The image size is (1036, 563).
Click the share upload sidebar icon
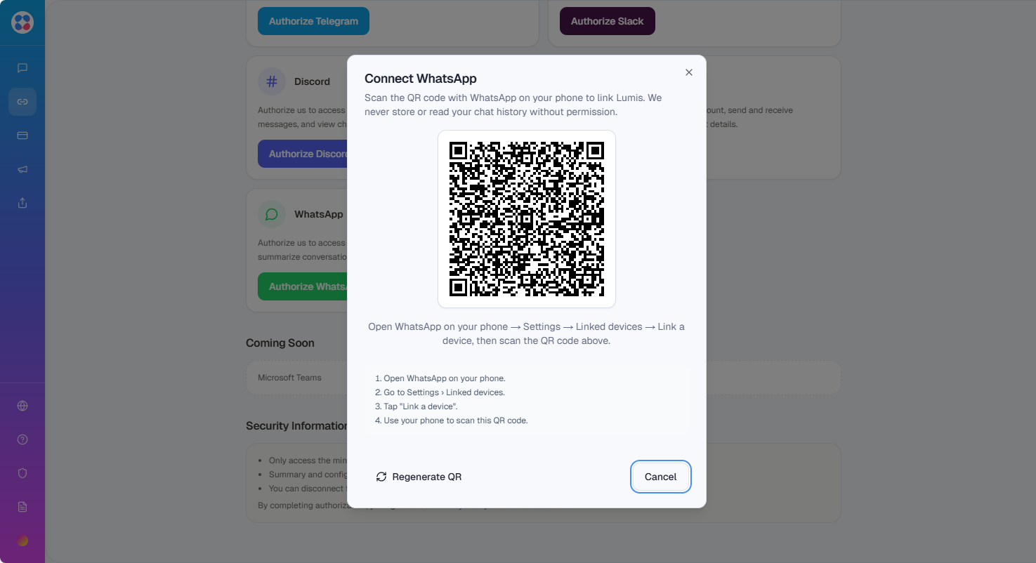click(22, 203)
